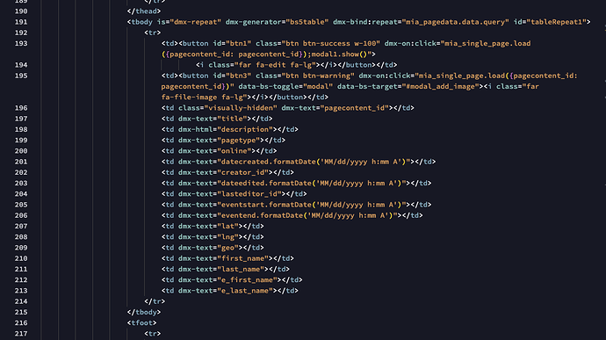Click the eventend.formatDate expression
Viewport: 606px width, 340px height.
307,215
